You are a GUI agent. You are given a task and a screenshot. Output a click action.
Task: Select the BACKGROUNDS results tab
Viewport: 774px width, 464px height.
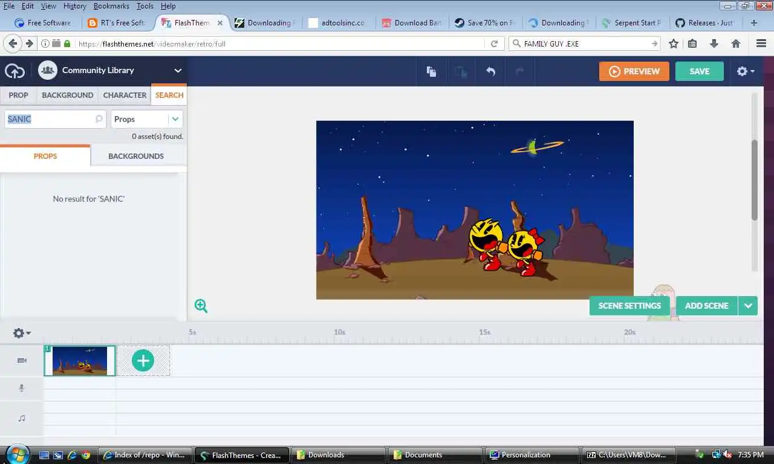pyautogui.click(x=136, y=156)
